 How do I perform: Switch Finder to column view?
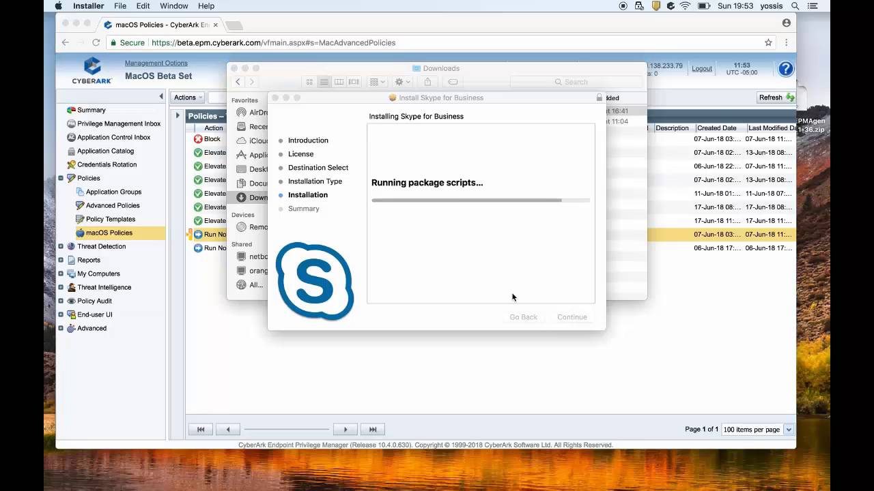pyautogui.click(x=339, y=82)
